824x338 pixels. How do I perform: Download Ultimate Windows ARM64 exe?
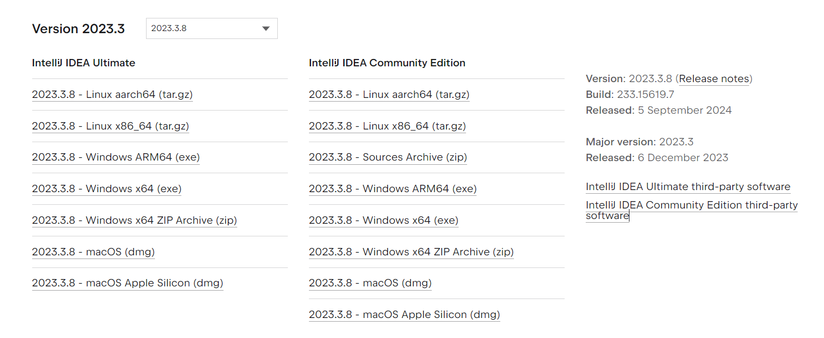pyautogui.click(x=115, y=157)
